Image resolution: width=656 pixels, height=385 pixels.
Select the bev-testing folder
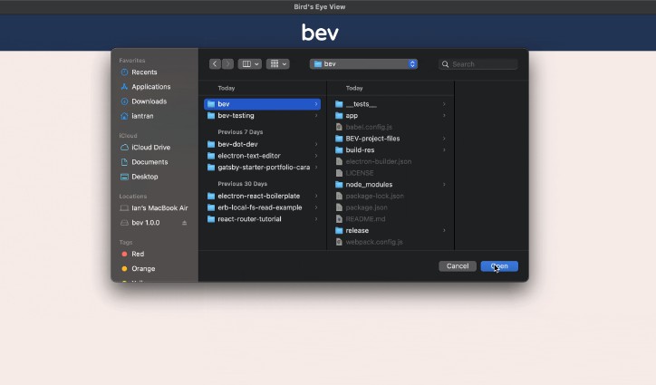(263, 116)
